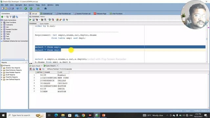Expand the Char Functions connection node
Screen dimensions: 210x118
click(x=1, y=23)
